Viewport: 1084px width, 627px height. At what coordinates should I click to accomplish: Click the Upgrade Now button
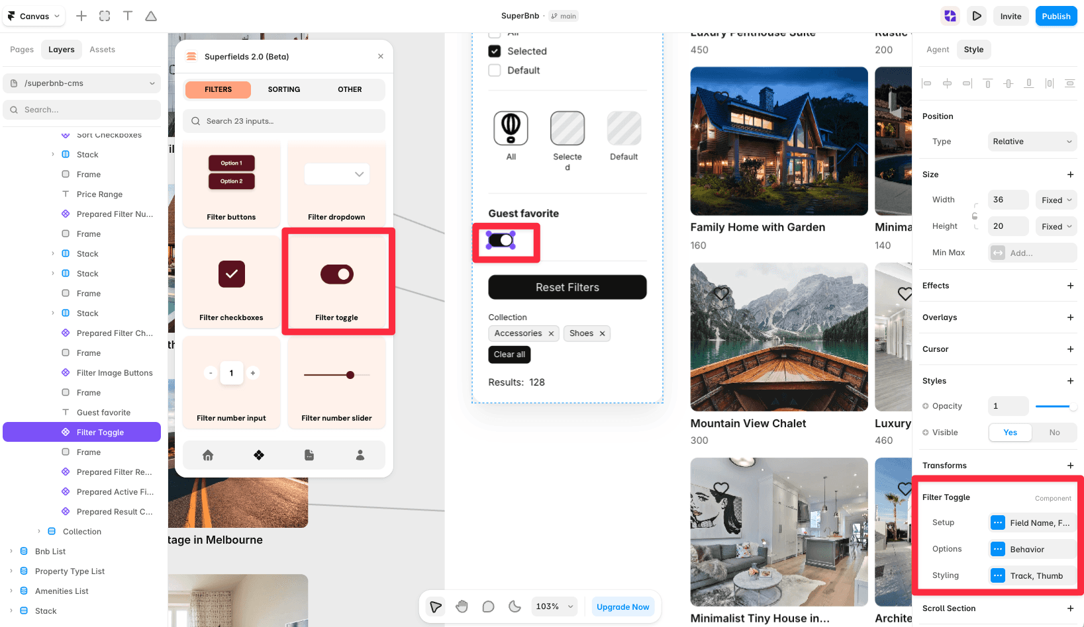622,606
